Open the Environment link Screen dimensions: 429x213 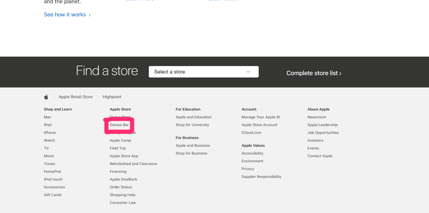(253, 161)
